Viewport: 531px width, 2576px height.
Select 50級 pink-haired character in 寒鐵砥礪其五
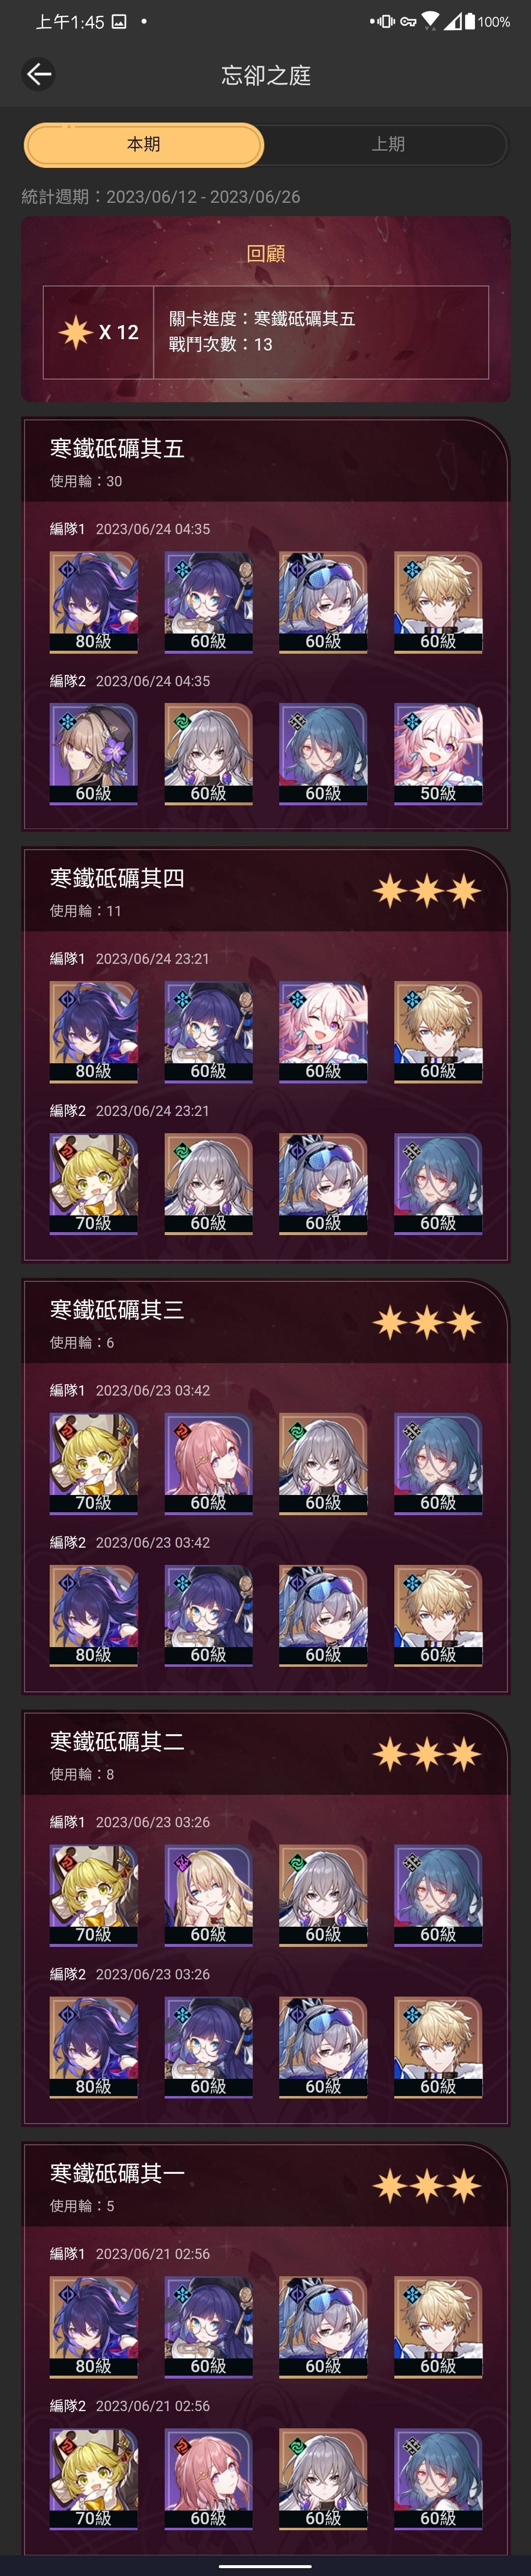[438, 754]
